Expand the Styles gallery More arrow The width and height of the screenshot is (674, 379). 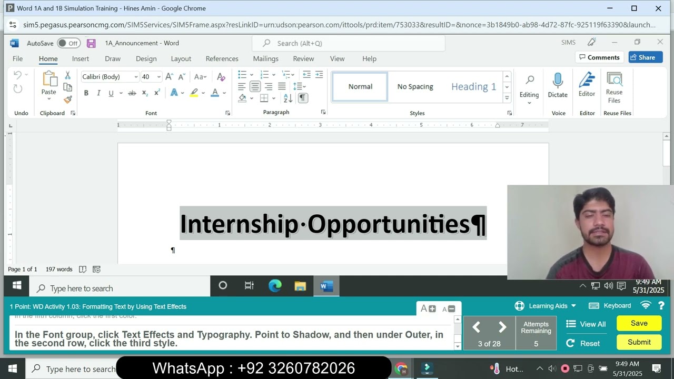pyautogui.click(x=507, y=97)
